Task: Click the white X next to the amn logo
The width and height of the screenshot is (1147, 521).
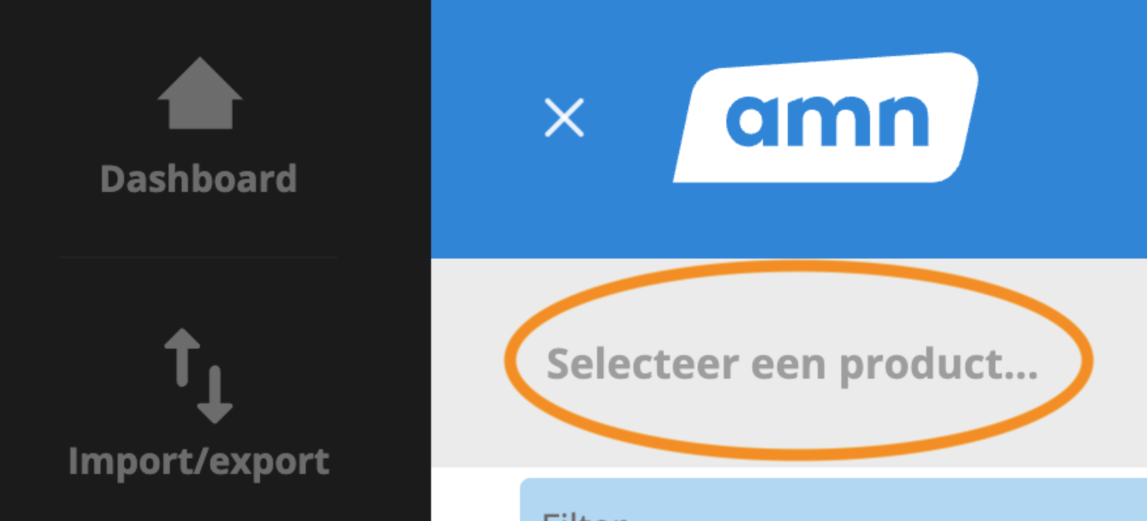Action: pos(564,118)
